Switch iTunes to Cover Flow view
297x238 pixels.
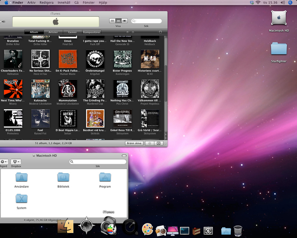point(124,21)
